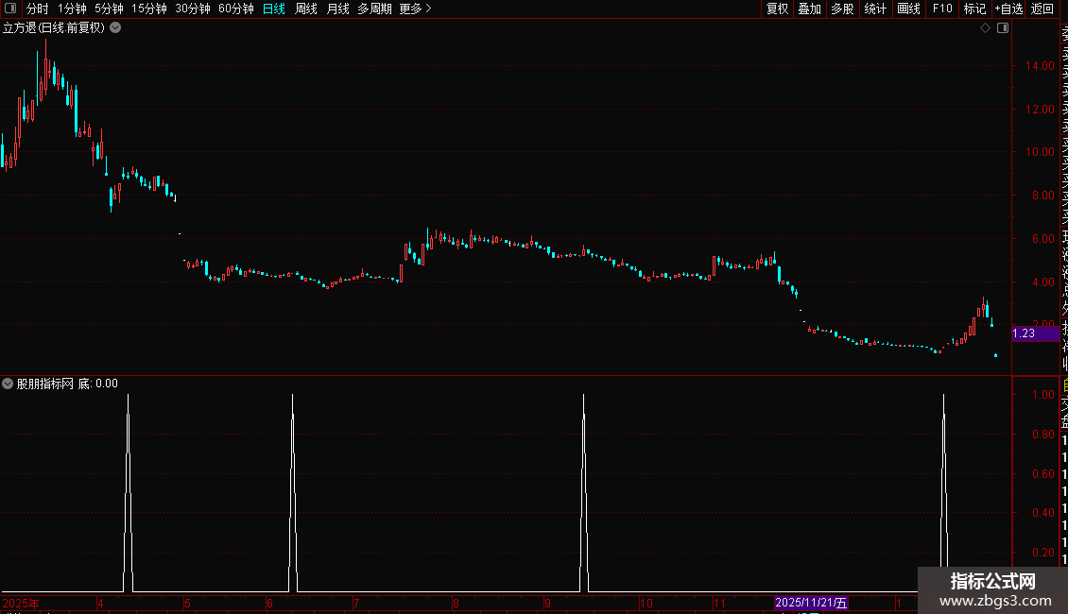
Task: Click the 2025/11/21/五 date marker
Action: (x=811, y=603)
